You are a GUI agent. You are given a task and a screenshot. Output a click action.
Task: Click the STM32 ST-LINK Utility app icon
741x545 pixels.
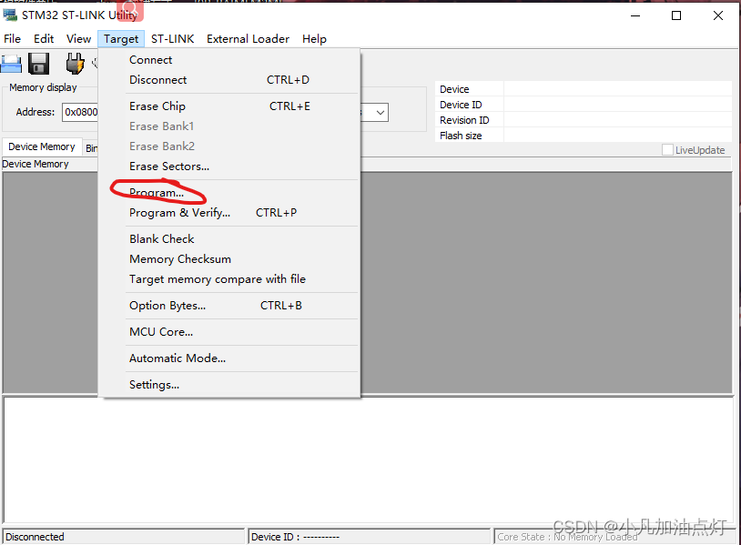[10, 15]
